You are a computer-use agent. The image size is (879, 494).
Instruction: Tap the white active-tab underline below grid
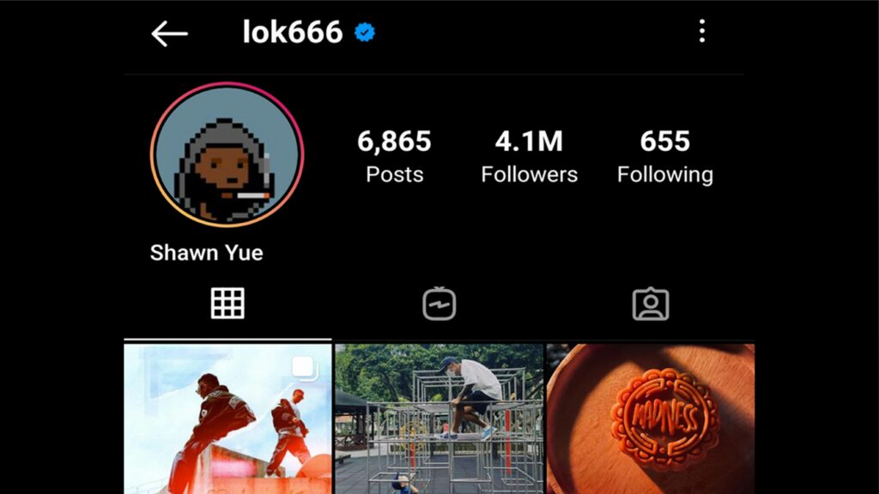pos(227,340)
